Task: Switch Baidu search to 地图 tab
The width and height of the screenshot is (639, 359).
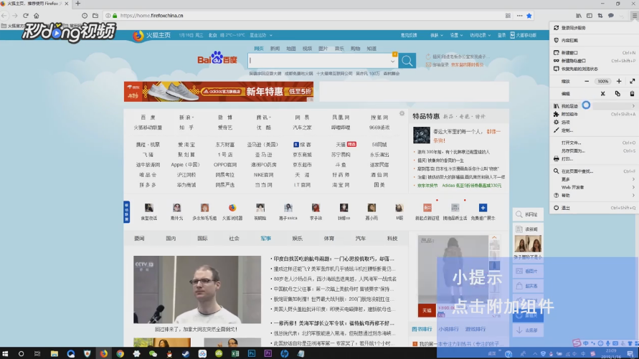Action: (291, 49)
